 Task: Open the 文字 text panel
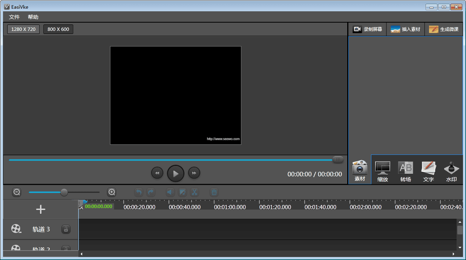[x=428, y=171]
